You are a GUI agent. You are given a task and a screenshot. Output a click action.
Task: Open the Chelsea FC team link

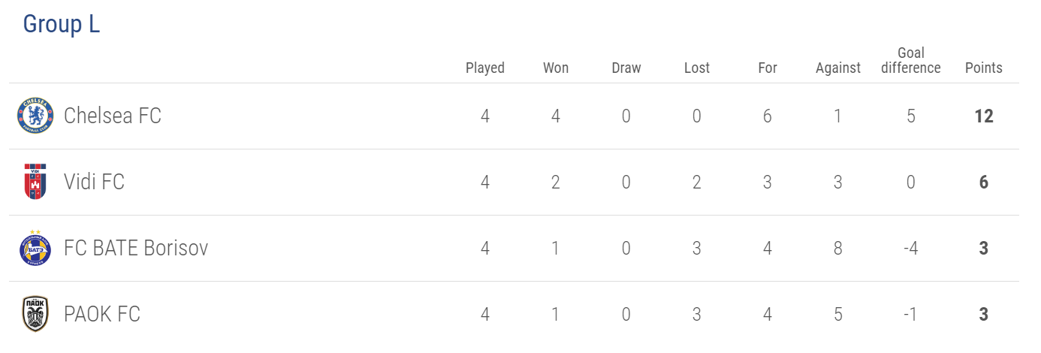pos(113,116)
